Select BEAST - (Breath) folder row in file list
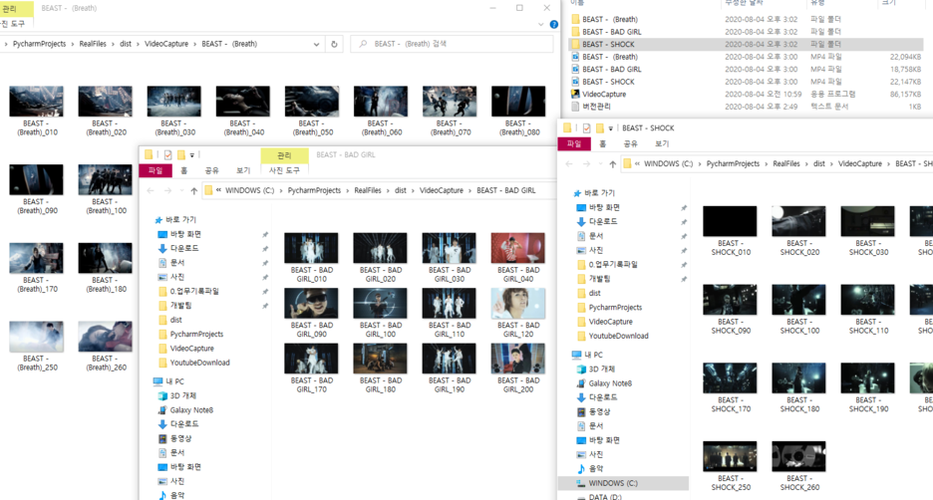 (747, 20)
